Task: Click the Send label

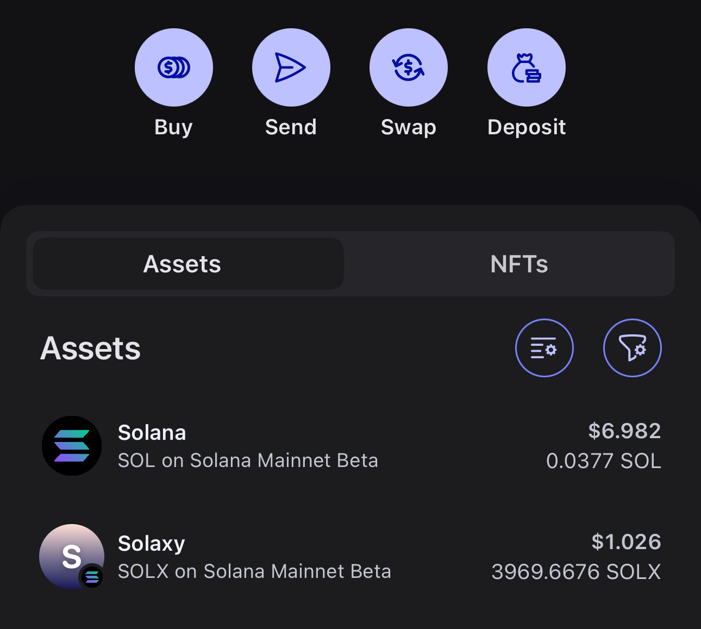Action: 291,127
